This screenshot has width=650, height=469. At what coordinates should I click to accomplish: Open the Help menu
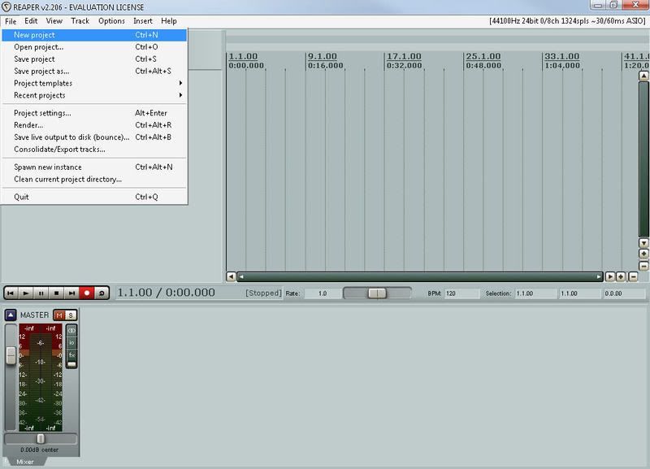[x=169, y=21]
